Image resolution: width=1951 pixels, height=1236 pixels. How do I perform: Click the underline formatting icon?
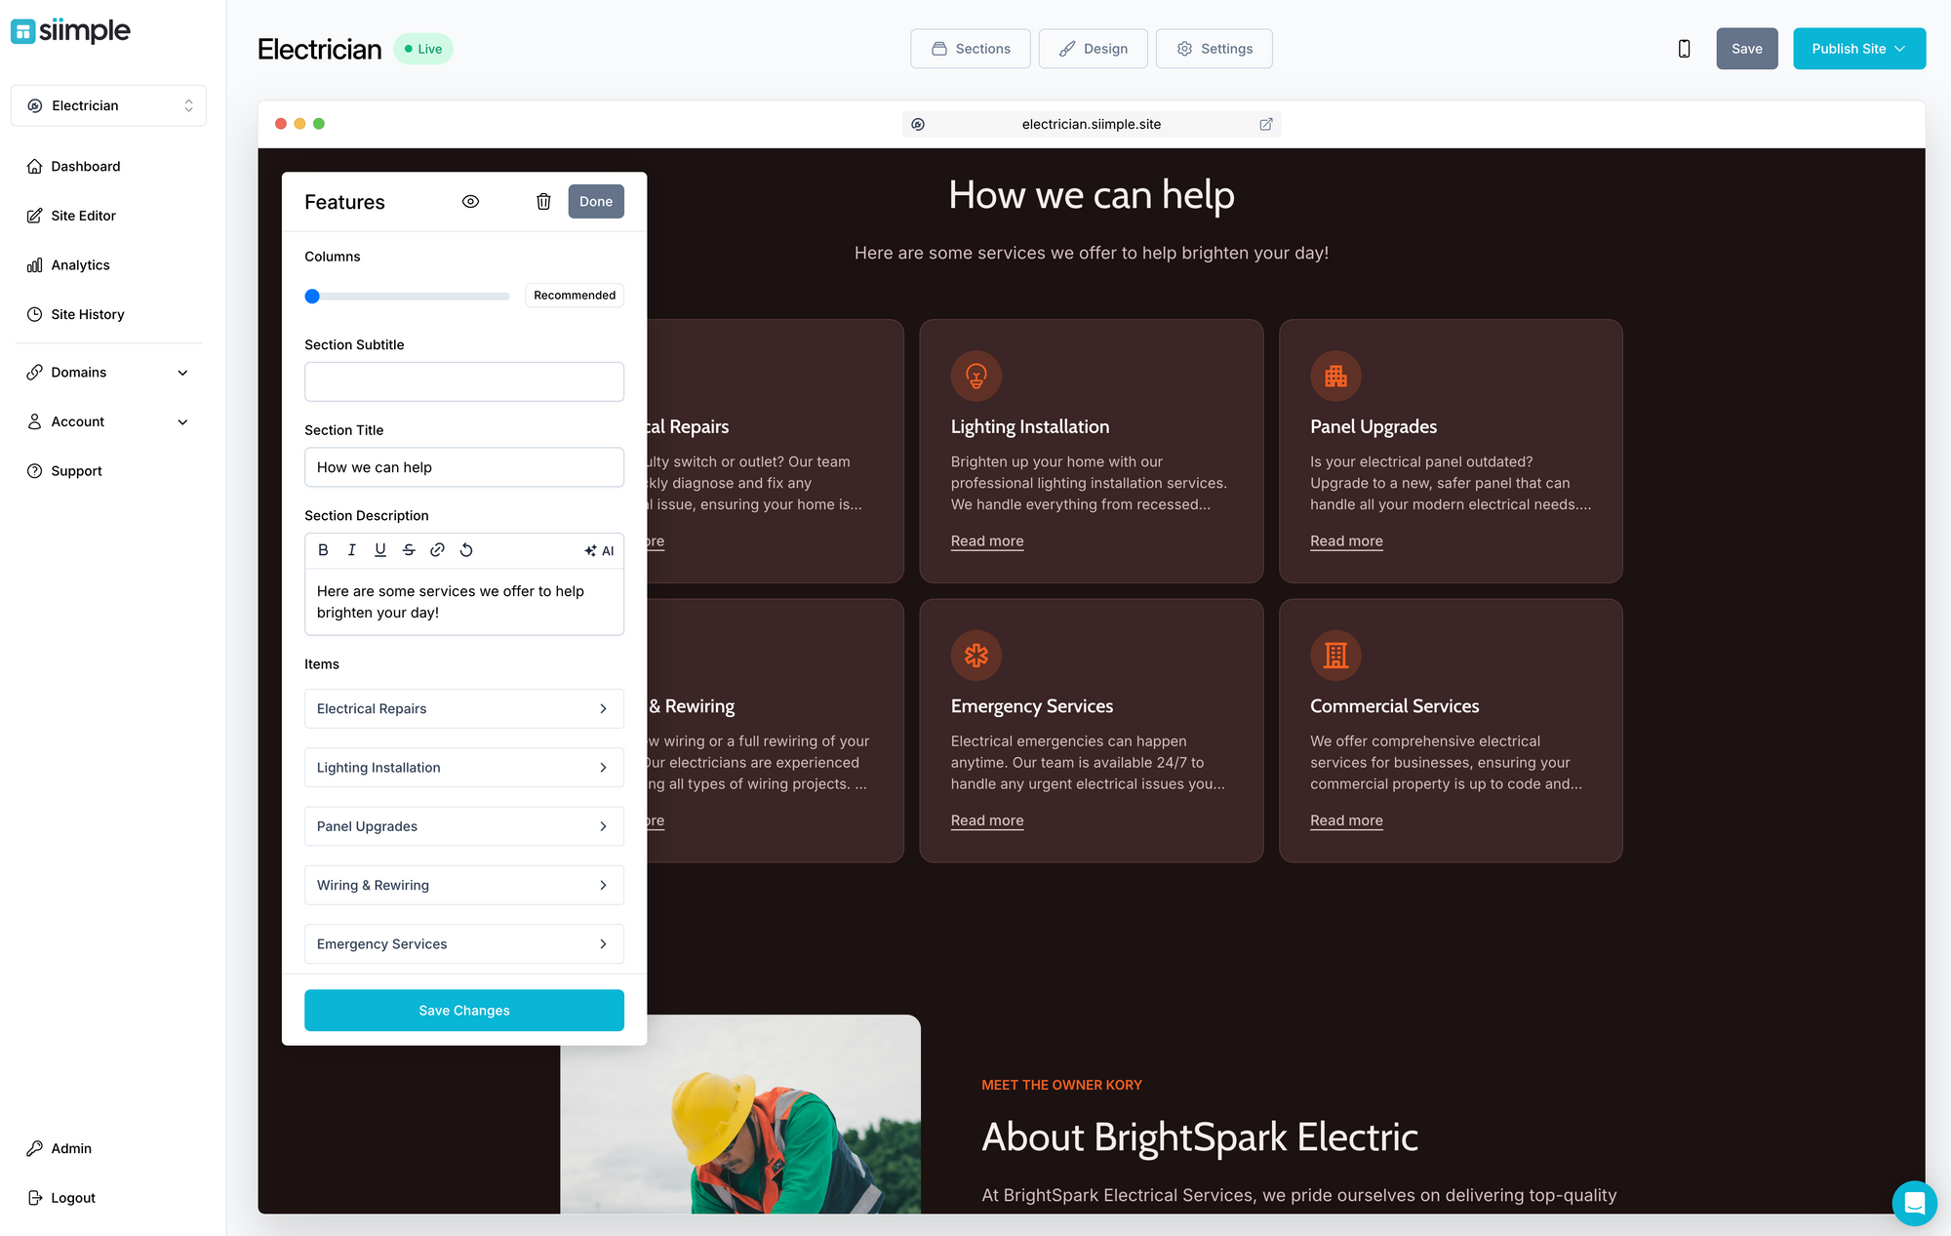pos(380,550)
